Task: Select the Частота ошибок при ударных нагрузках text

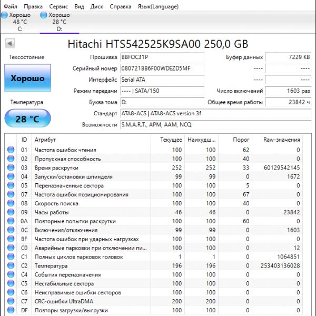Action: click(x=87, y=239)
